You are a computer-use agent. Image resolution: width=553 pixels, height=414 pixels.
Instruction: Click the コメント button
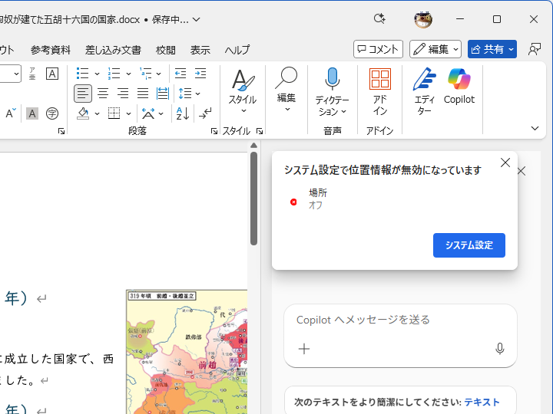click(x=378, y=49)
